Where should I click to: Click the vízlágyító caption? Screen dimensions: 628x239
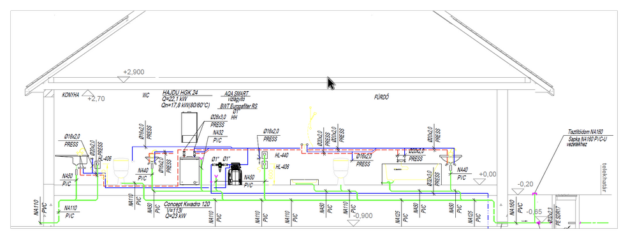(237, 98)
